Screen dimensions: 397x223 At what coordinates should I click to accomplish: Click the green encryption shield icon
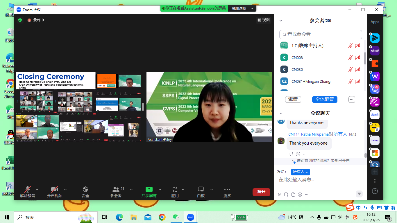coord(20,20)
